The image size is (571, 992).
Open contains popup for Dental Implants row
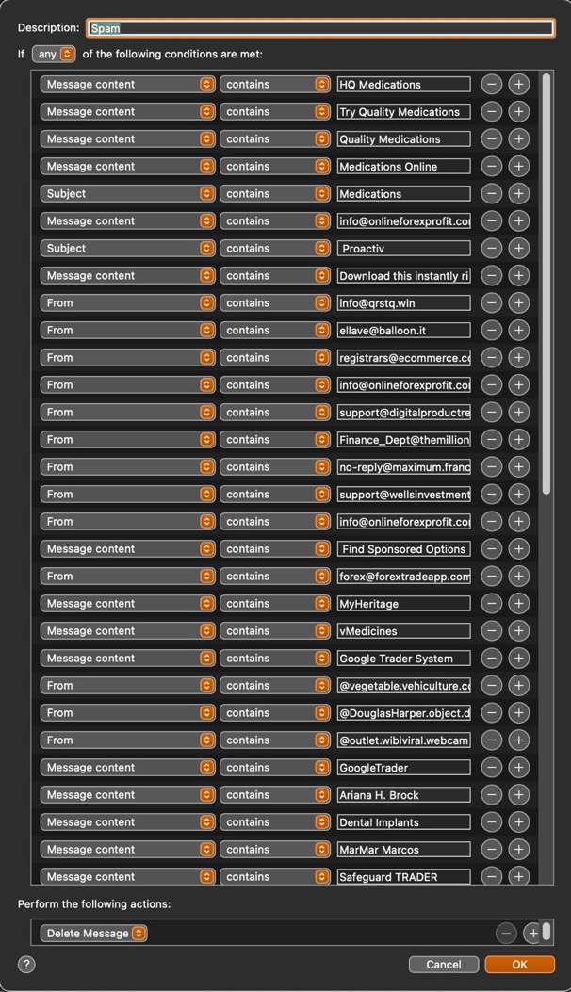pyautogui.click(x=275, y=821)
